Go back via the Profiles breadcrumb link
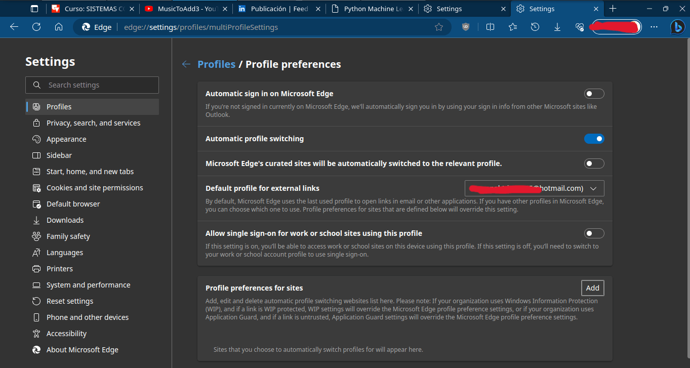Viewport: 690px width, 368px height. (216, 64)
